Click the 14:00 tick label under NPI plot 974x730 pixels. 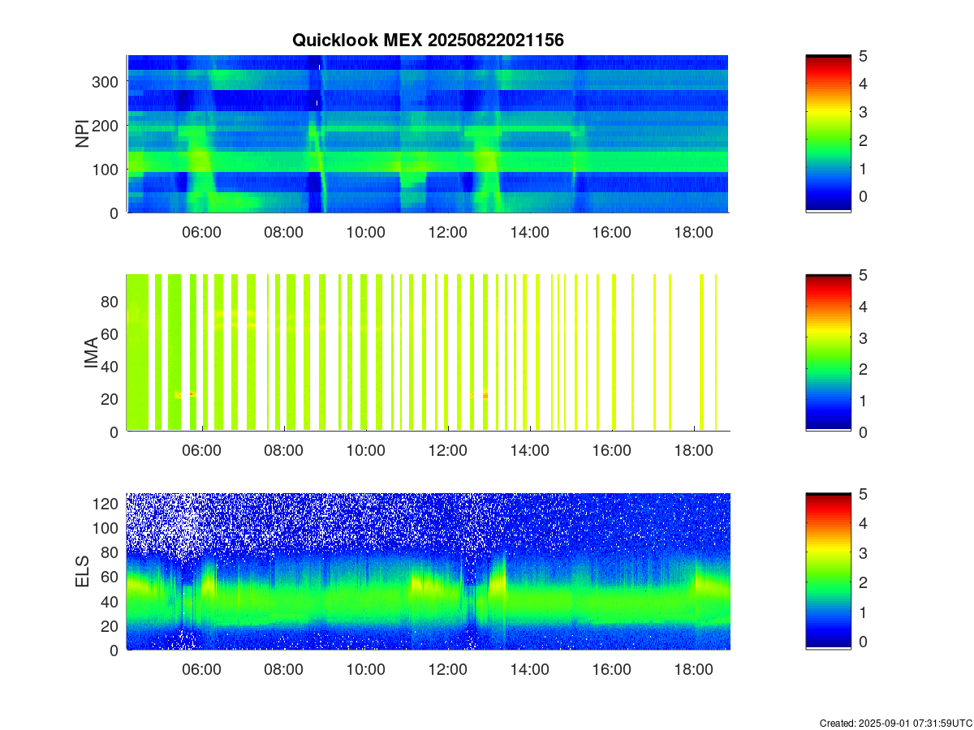click(529, 232)
